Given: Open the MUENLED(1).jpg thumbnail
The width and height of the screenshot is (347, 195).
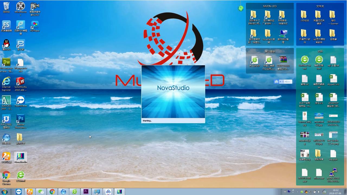Looking at the screenshot, I should [319, 138].
